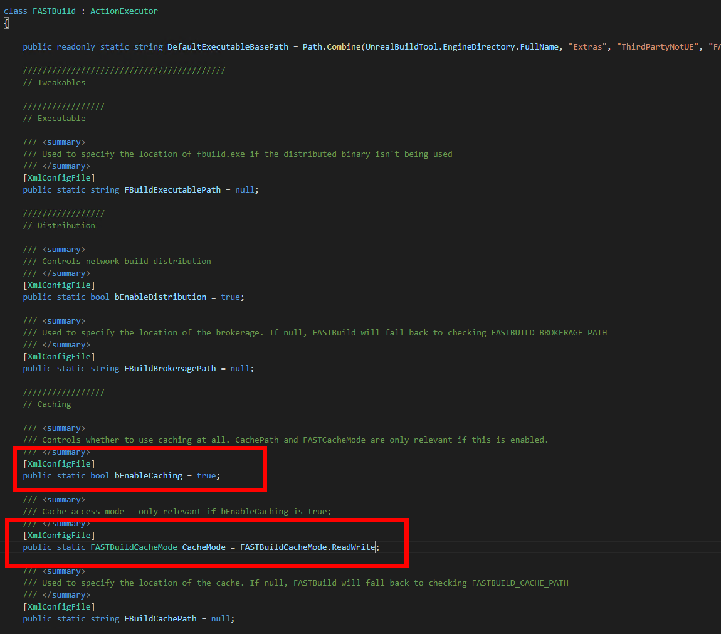Select the bEnableDistribution variable

click(161, 297)
